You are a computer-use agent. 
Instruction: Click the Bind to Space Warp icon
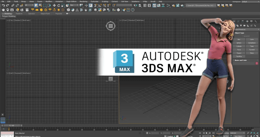point(21,6)
